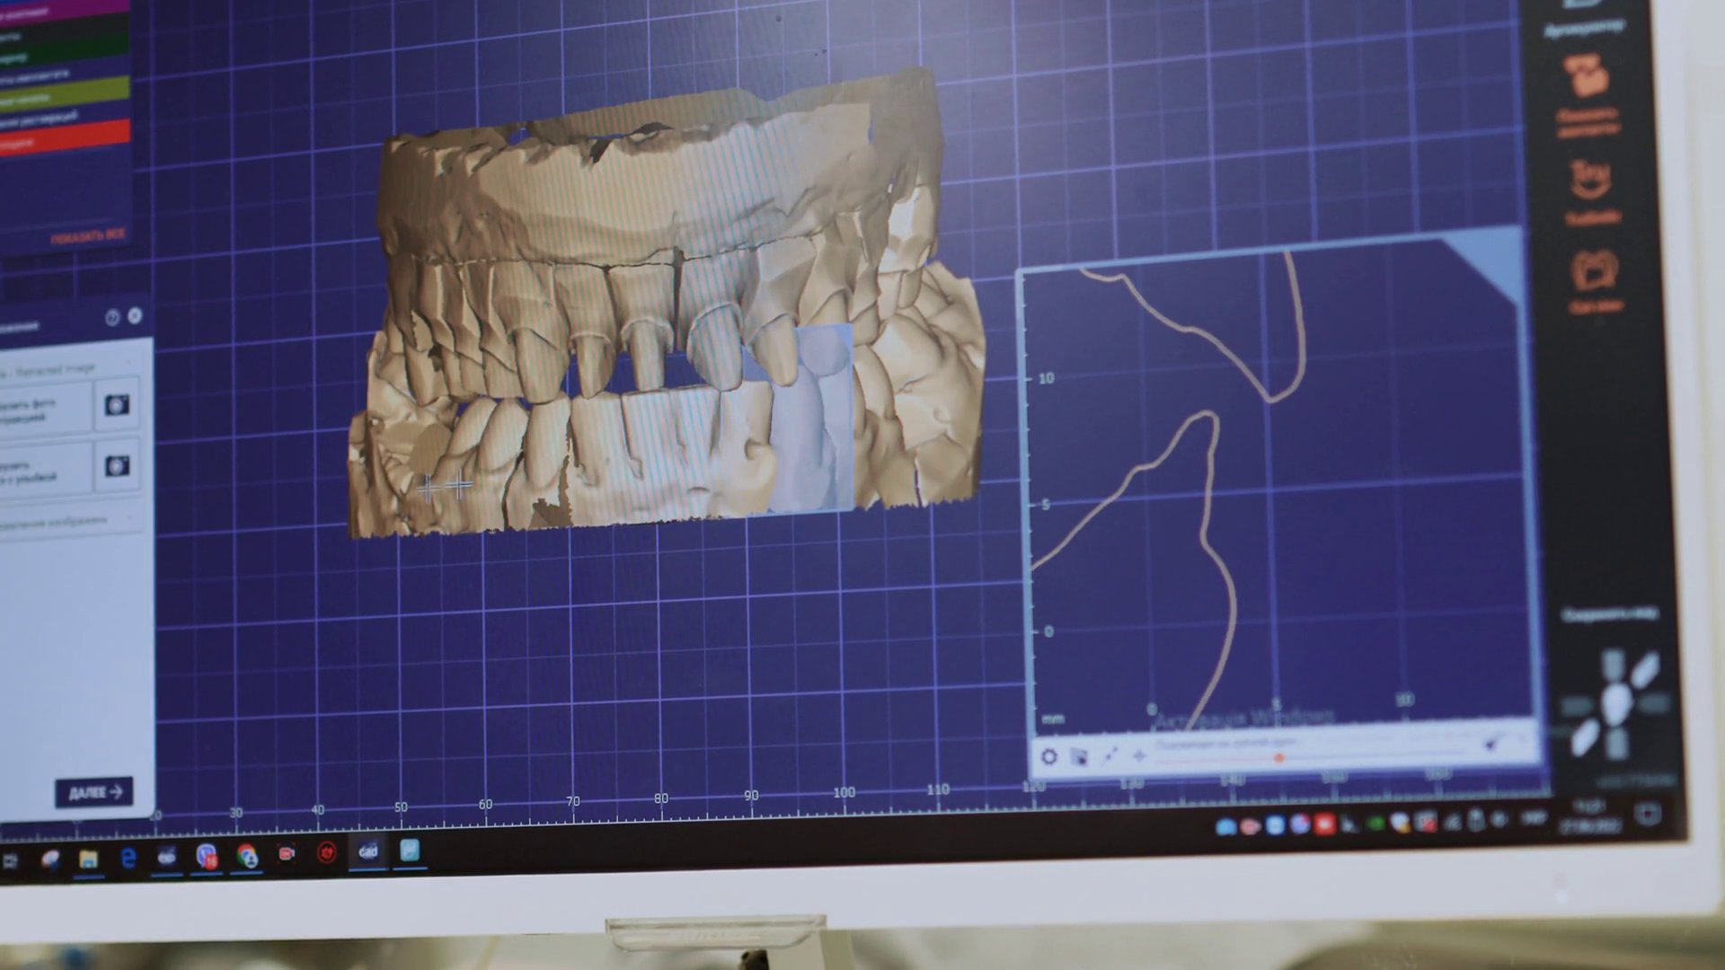Click the ДАЛЕЕ next button

click(94, 792)
